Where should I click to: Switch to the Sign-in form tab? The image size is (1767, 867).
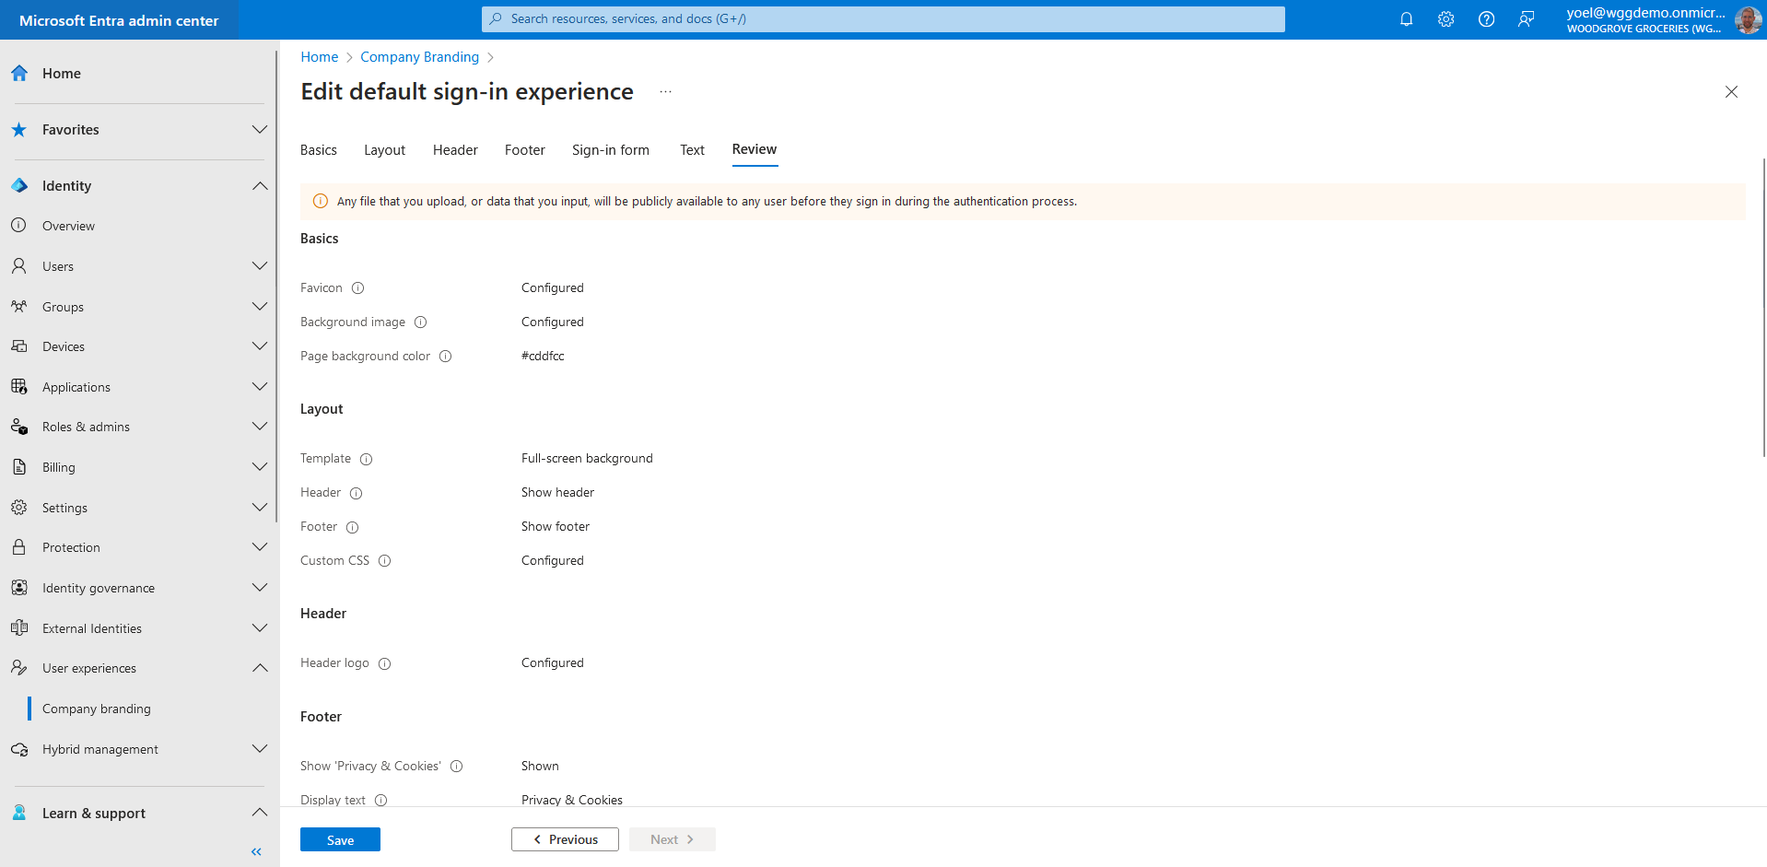[x=610, y=150]
